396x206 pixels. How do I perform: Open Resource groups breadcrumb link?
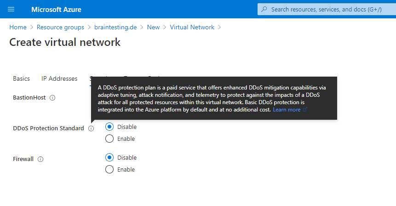(x=60, y=27)
